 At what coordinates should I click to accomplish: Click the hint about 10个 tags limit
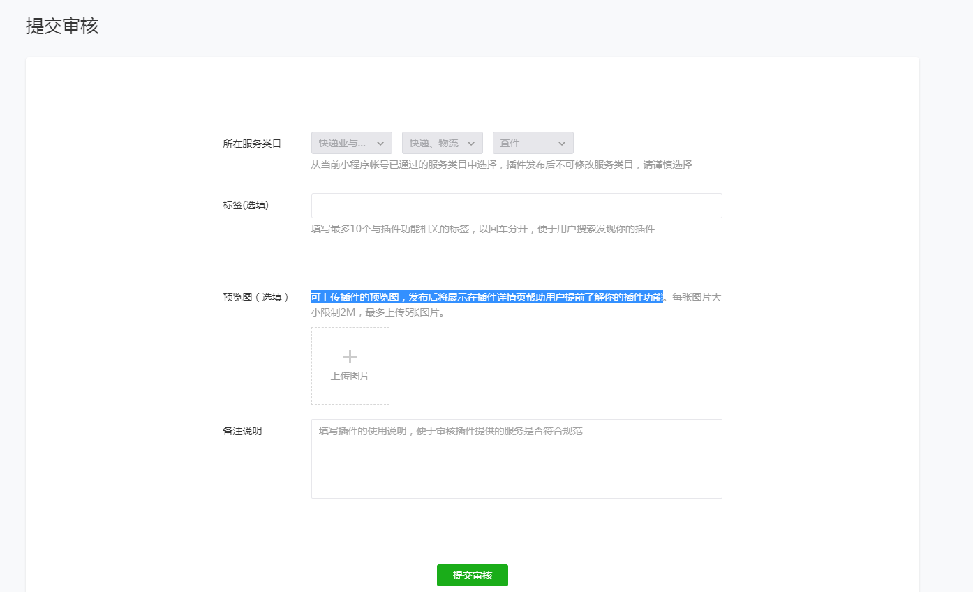point(482,229)
